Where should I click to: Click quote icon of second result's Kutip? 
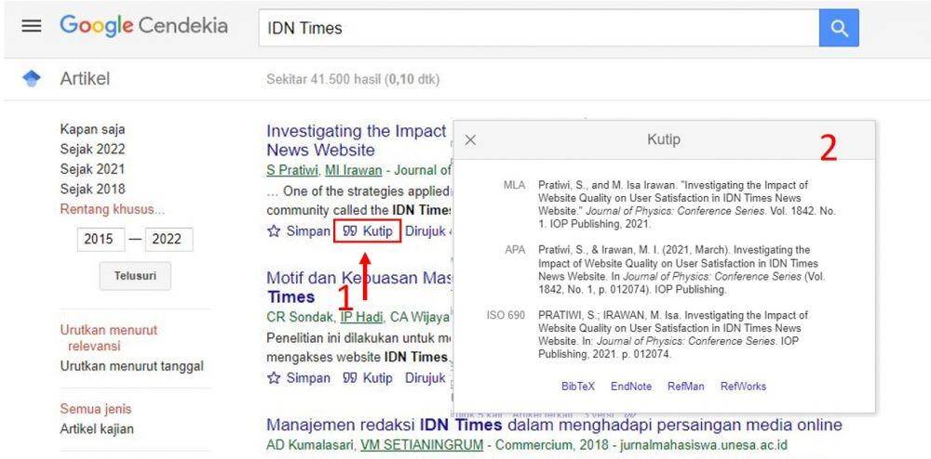coord(350,378)
